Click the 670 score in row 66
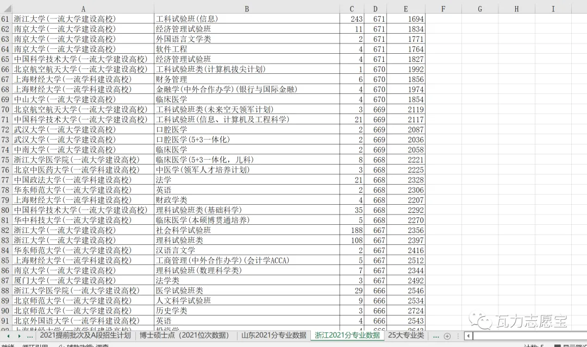587x347 pixels. (x=375, y=69)
